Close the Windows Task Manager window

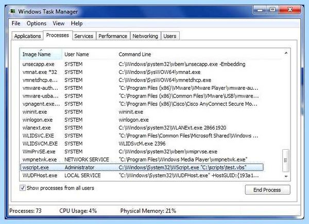click(289, 9)
